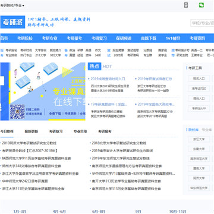Open 2018北京大学考研复试研究生分数线 article
The height and width of the screenshot is (214, 214).
click(x=119, y=143)
